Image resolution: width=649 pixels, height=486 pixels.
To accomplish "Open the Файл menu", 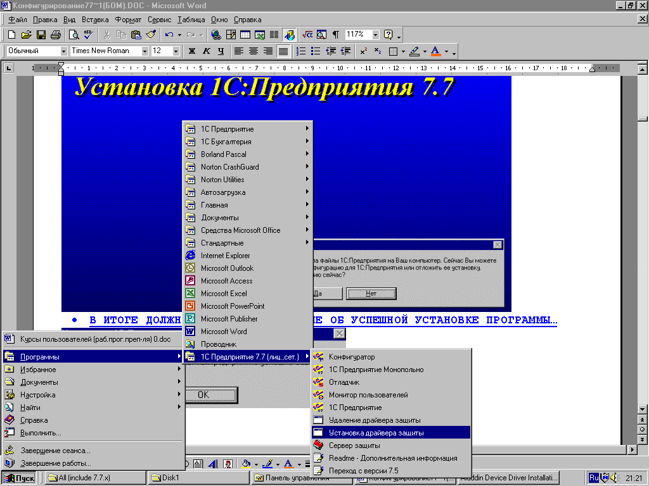I will click(17, 20).
